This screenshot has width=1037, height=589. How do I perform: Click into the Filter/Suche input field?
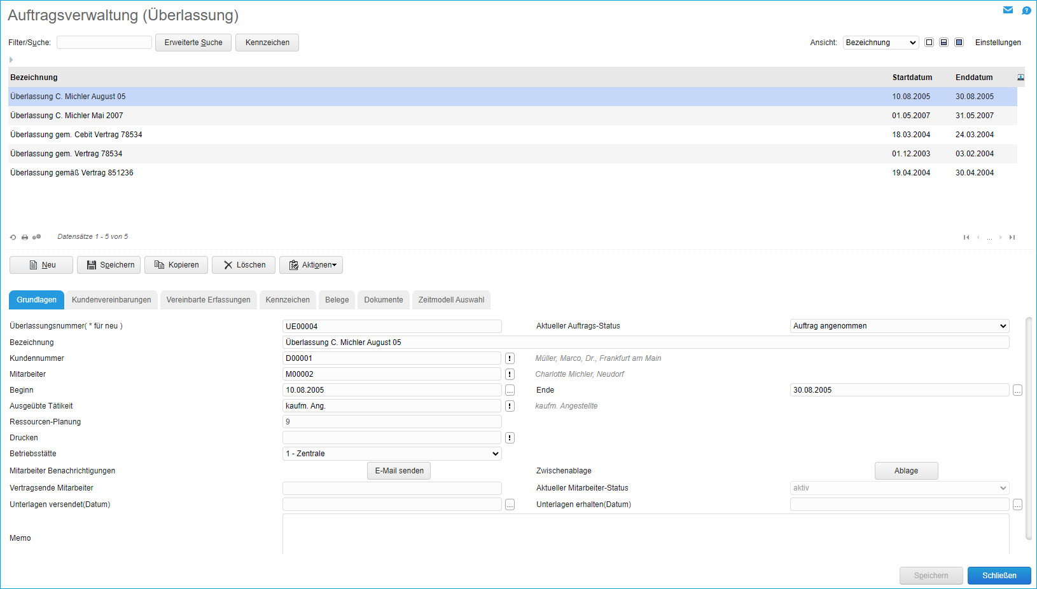coord(104,43)
